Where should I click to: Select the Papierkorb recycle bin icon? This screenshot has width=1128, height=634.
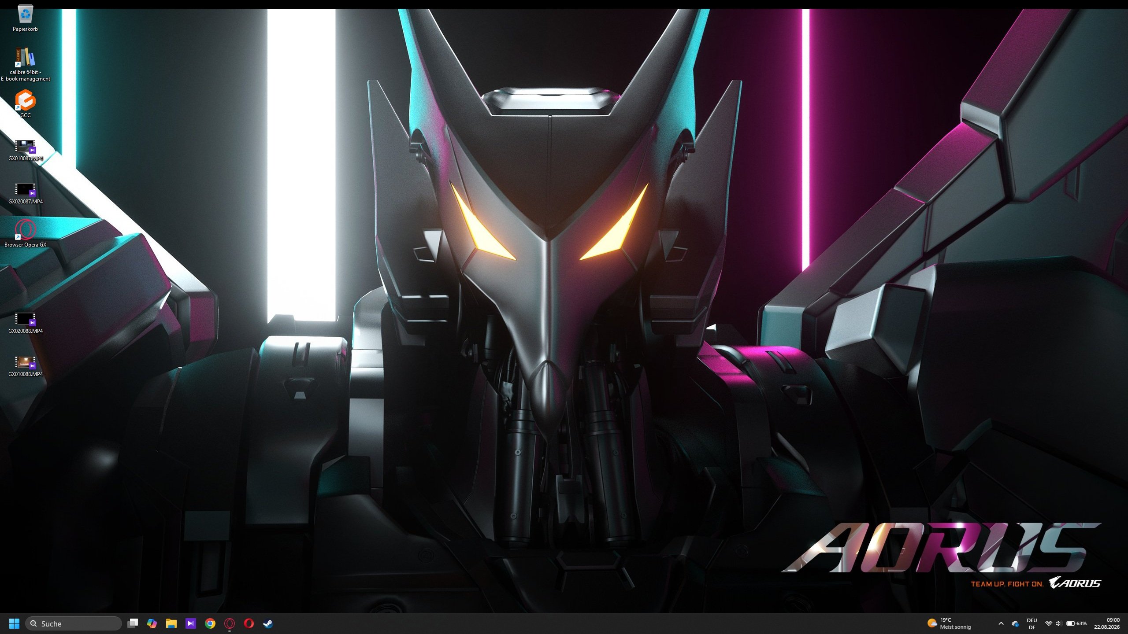(x=25, y=18)
